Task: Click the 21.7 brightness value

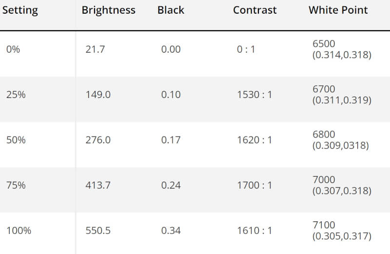Action: coord(95,49)
